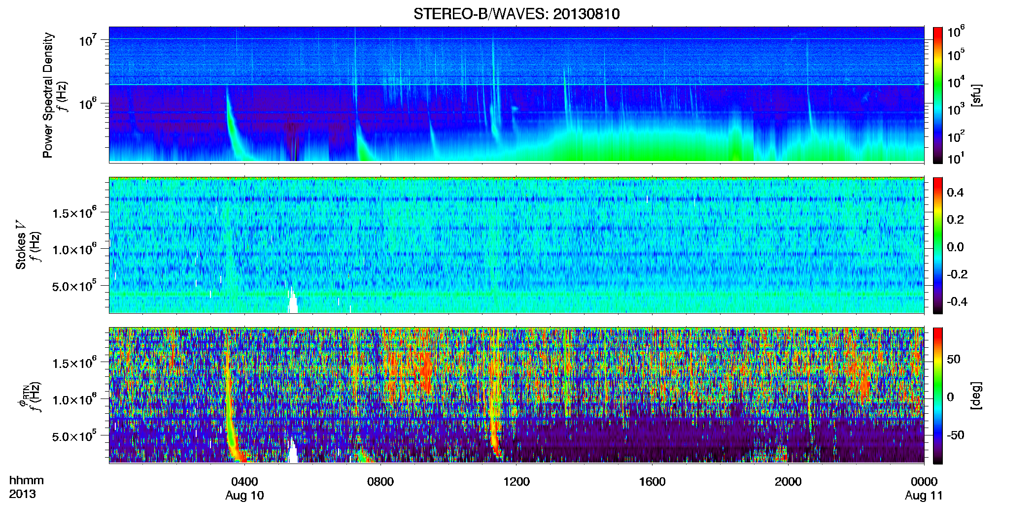The image size is (1033, 532).
Task: Click the 1200 time tick label
Action: pos(516,482)
